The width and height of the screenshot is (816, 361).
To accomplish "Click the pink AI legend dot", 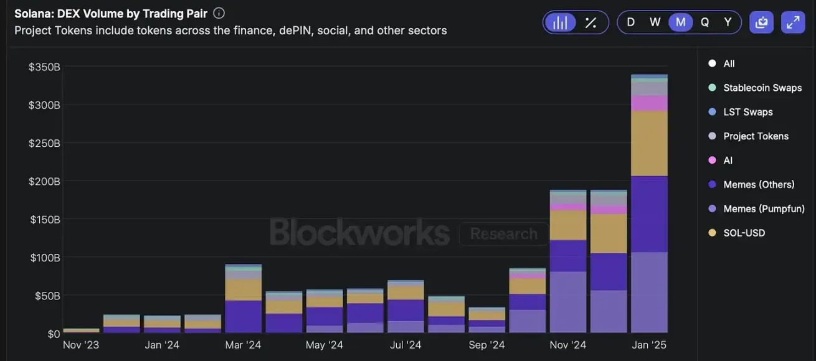I will [712, 161].
